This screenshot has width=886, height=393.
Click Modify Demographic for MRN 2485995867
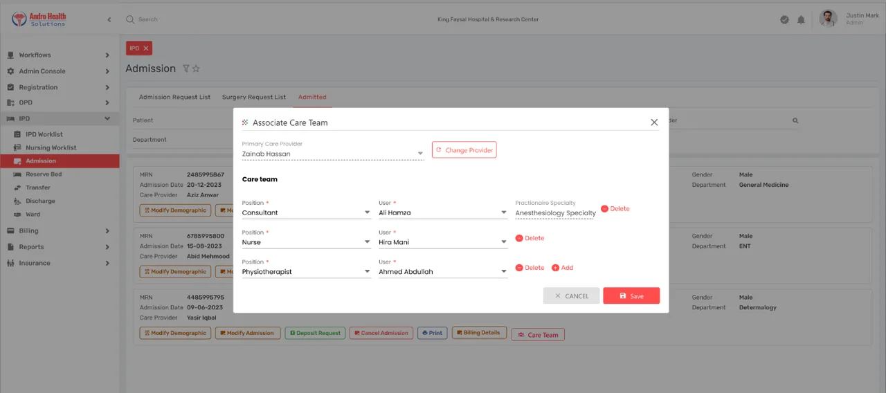175,210
